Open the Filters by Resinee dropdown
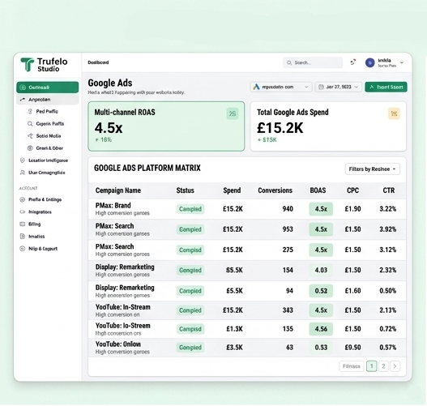Screen dimensions: 427x406 372,169
